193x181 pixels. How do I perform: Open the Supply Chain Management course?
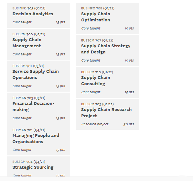38,44
